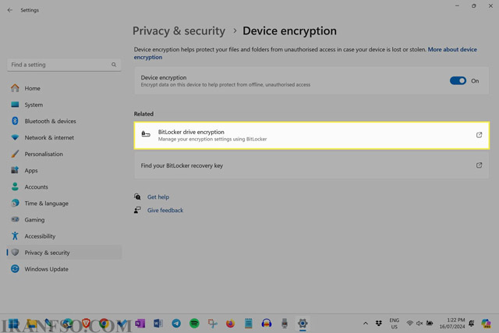Open Accounts settings
Screen dimensions: 499x333
[64, 187]
